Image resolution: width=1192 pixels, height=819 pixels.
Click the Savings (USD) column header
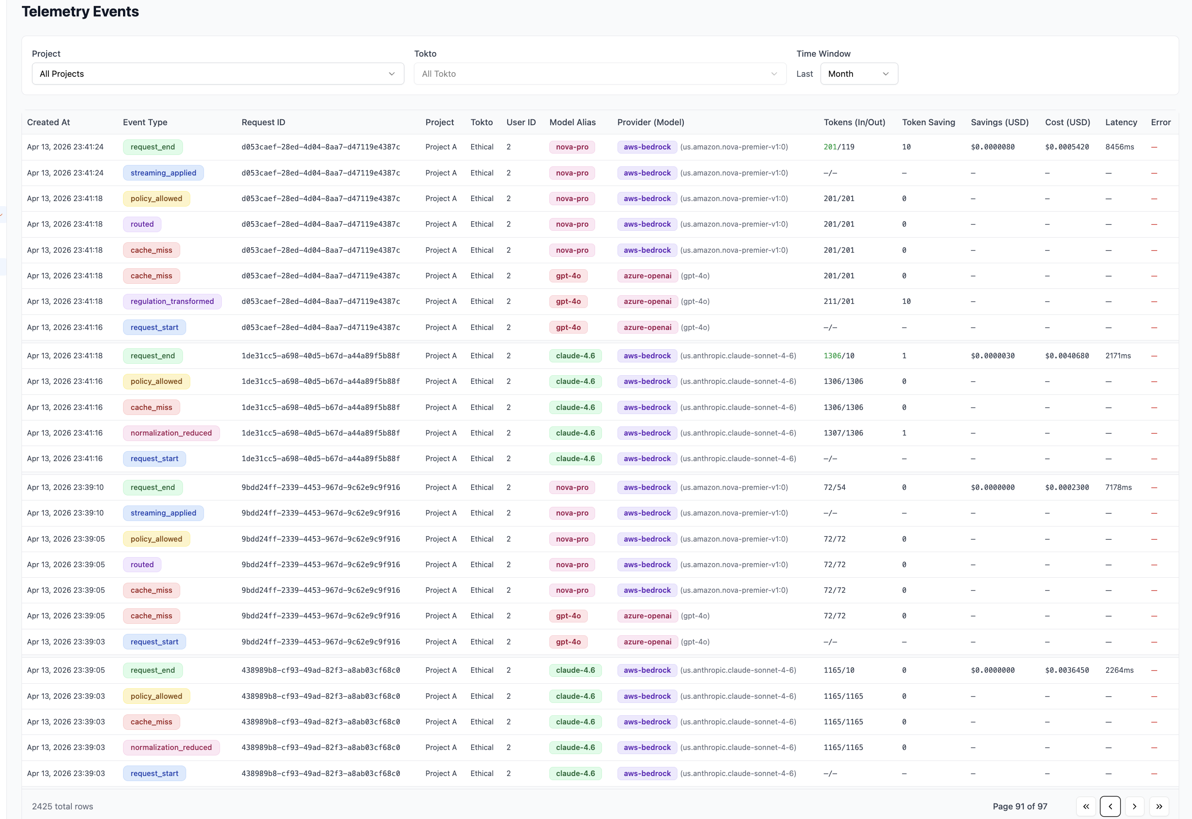(999, 122)
